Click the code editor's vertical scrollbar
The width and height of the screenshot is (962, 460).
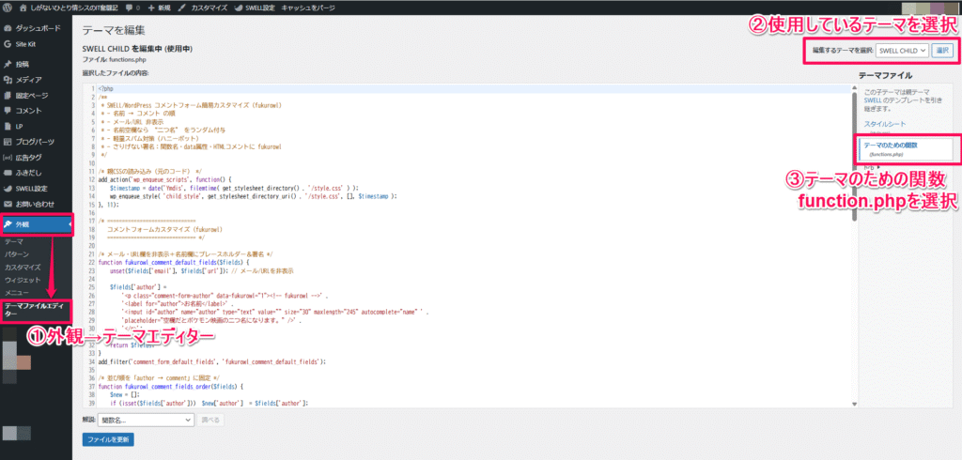click(x=853, y=157)
